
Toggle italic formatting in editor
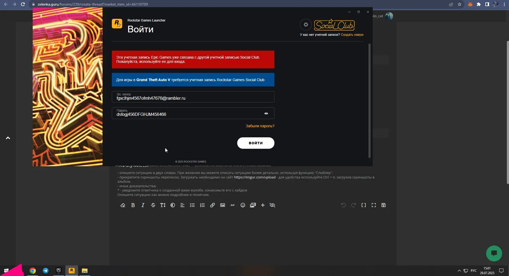pyautogui.click(x=143, y=205)
